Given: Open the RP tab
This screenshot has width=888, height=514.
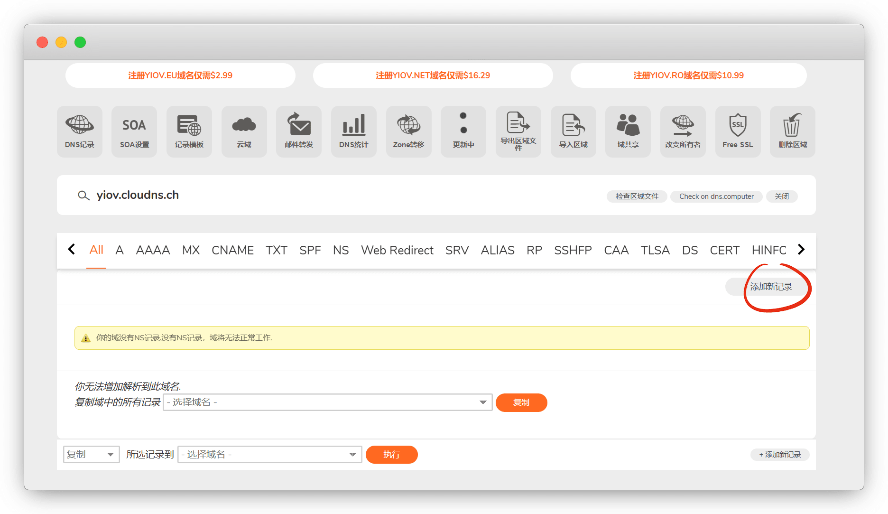Looking at the screenshot, I should click(534, 250).
